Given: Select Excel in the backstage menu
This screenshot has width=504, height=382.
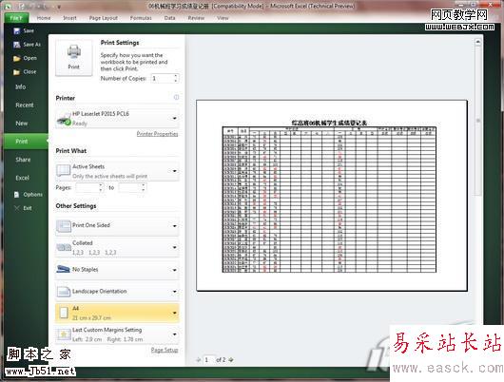Looking at the screenshot, I should (x=22, y=178).
